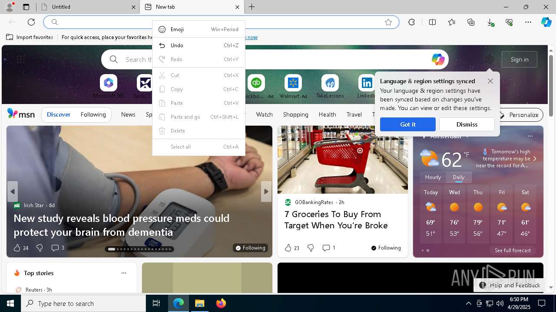Click the Copilot icon in search box
Viewport: 556px width, 312px height.
pyautogui.click(x=438, y=59)
